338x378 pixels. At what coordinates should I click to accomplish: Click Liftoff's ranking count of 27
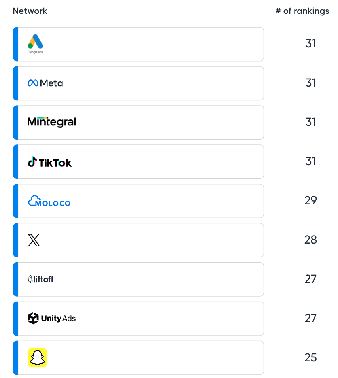click(310, 279)
